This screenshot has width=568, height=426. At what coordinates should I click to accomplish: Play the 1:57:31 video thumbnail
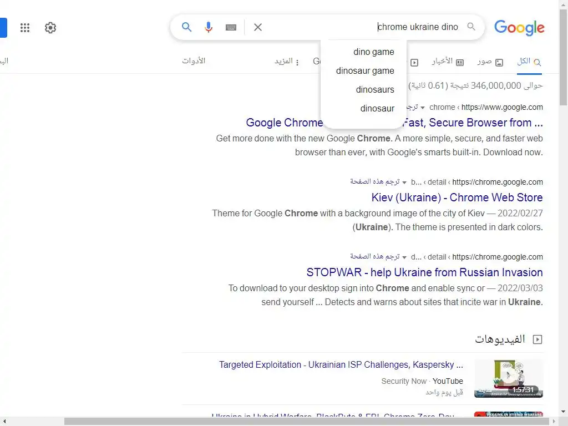pyautogui.click(x=509, y=378)
